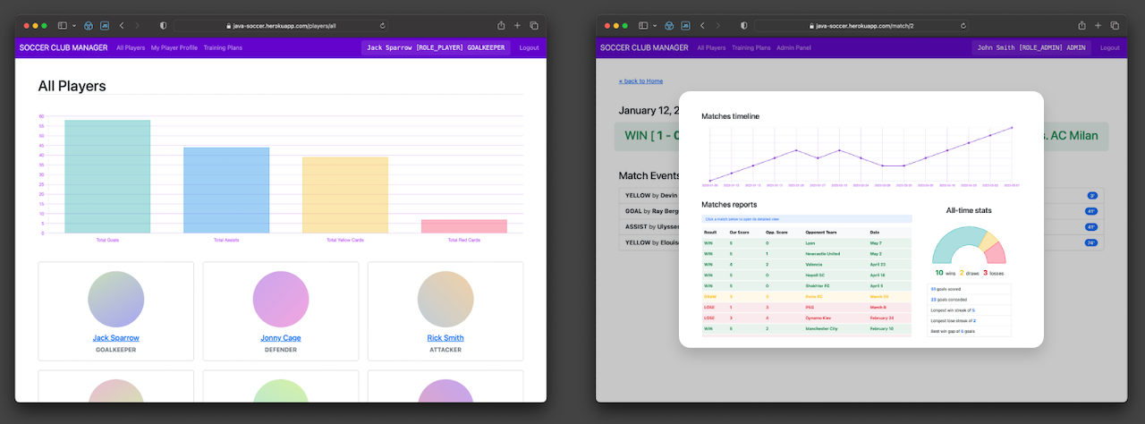Image resolution: width=1145 pixels, height=424 pixels.
Task: Click SOCCER CLUB MANAGER brand in right window
Action: click(x=644, y=47)
